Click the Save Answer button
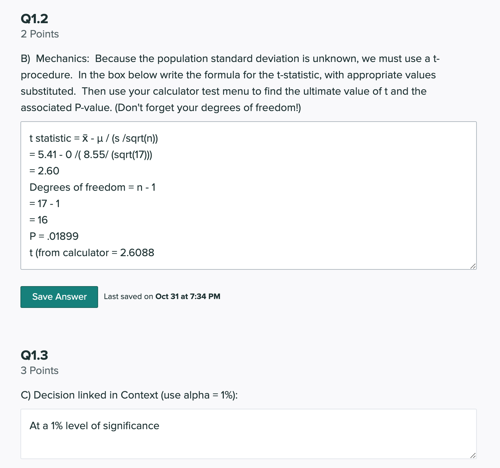This screenshot has width=500, height=468. pos(59,297)
